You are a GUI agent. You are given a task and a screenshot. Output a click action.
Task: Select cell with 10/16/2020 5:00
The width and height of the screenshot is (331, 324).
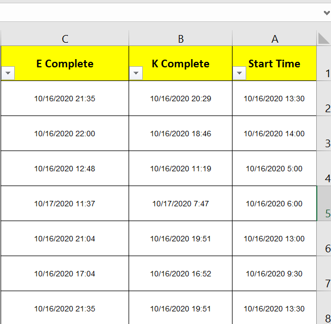[275, 169]
